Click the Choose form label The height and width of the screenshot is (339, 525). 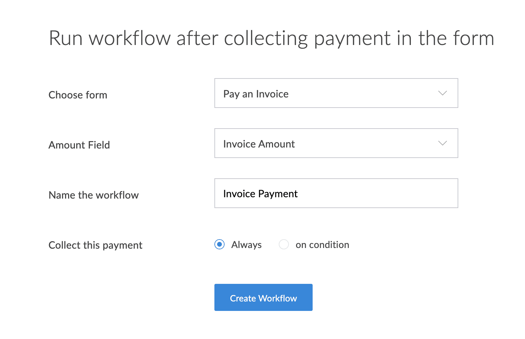[78, 95]
